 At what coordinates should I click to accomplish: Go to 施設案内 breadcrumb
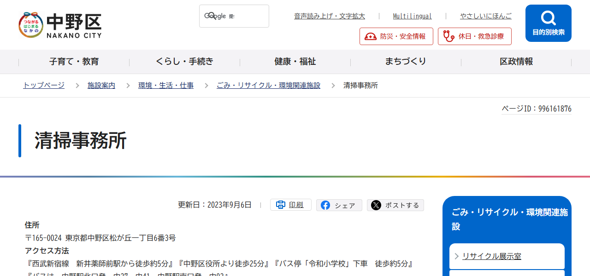pos(101,86)
